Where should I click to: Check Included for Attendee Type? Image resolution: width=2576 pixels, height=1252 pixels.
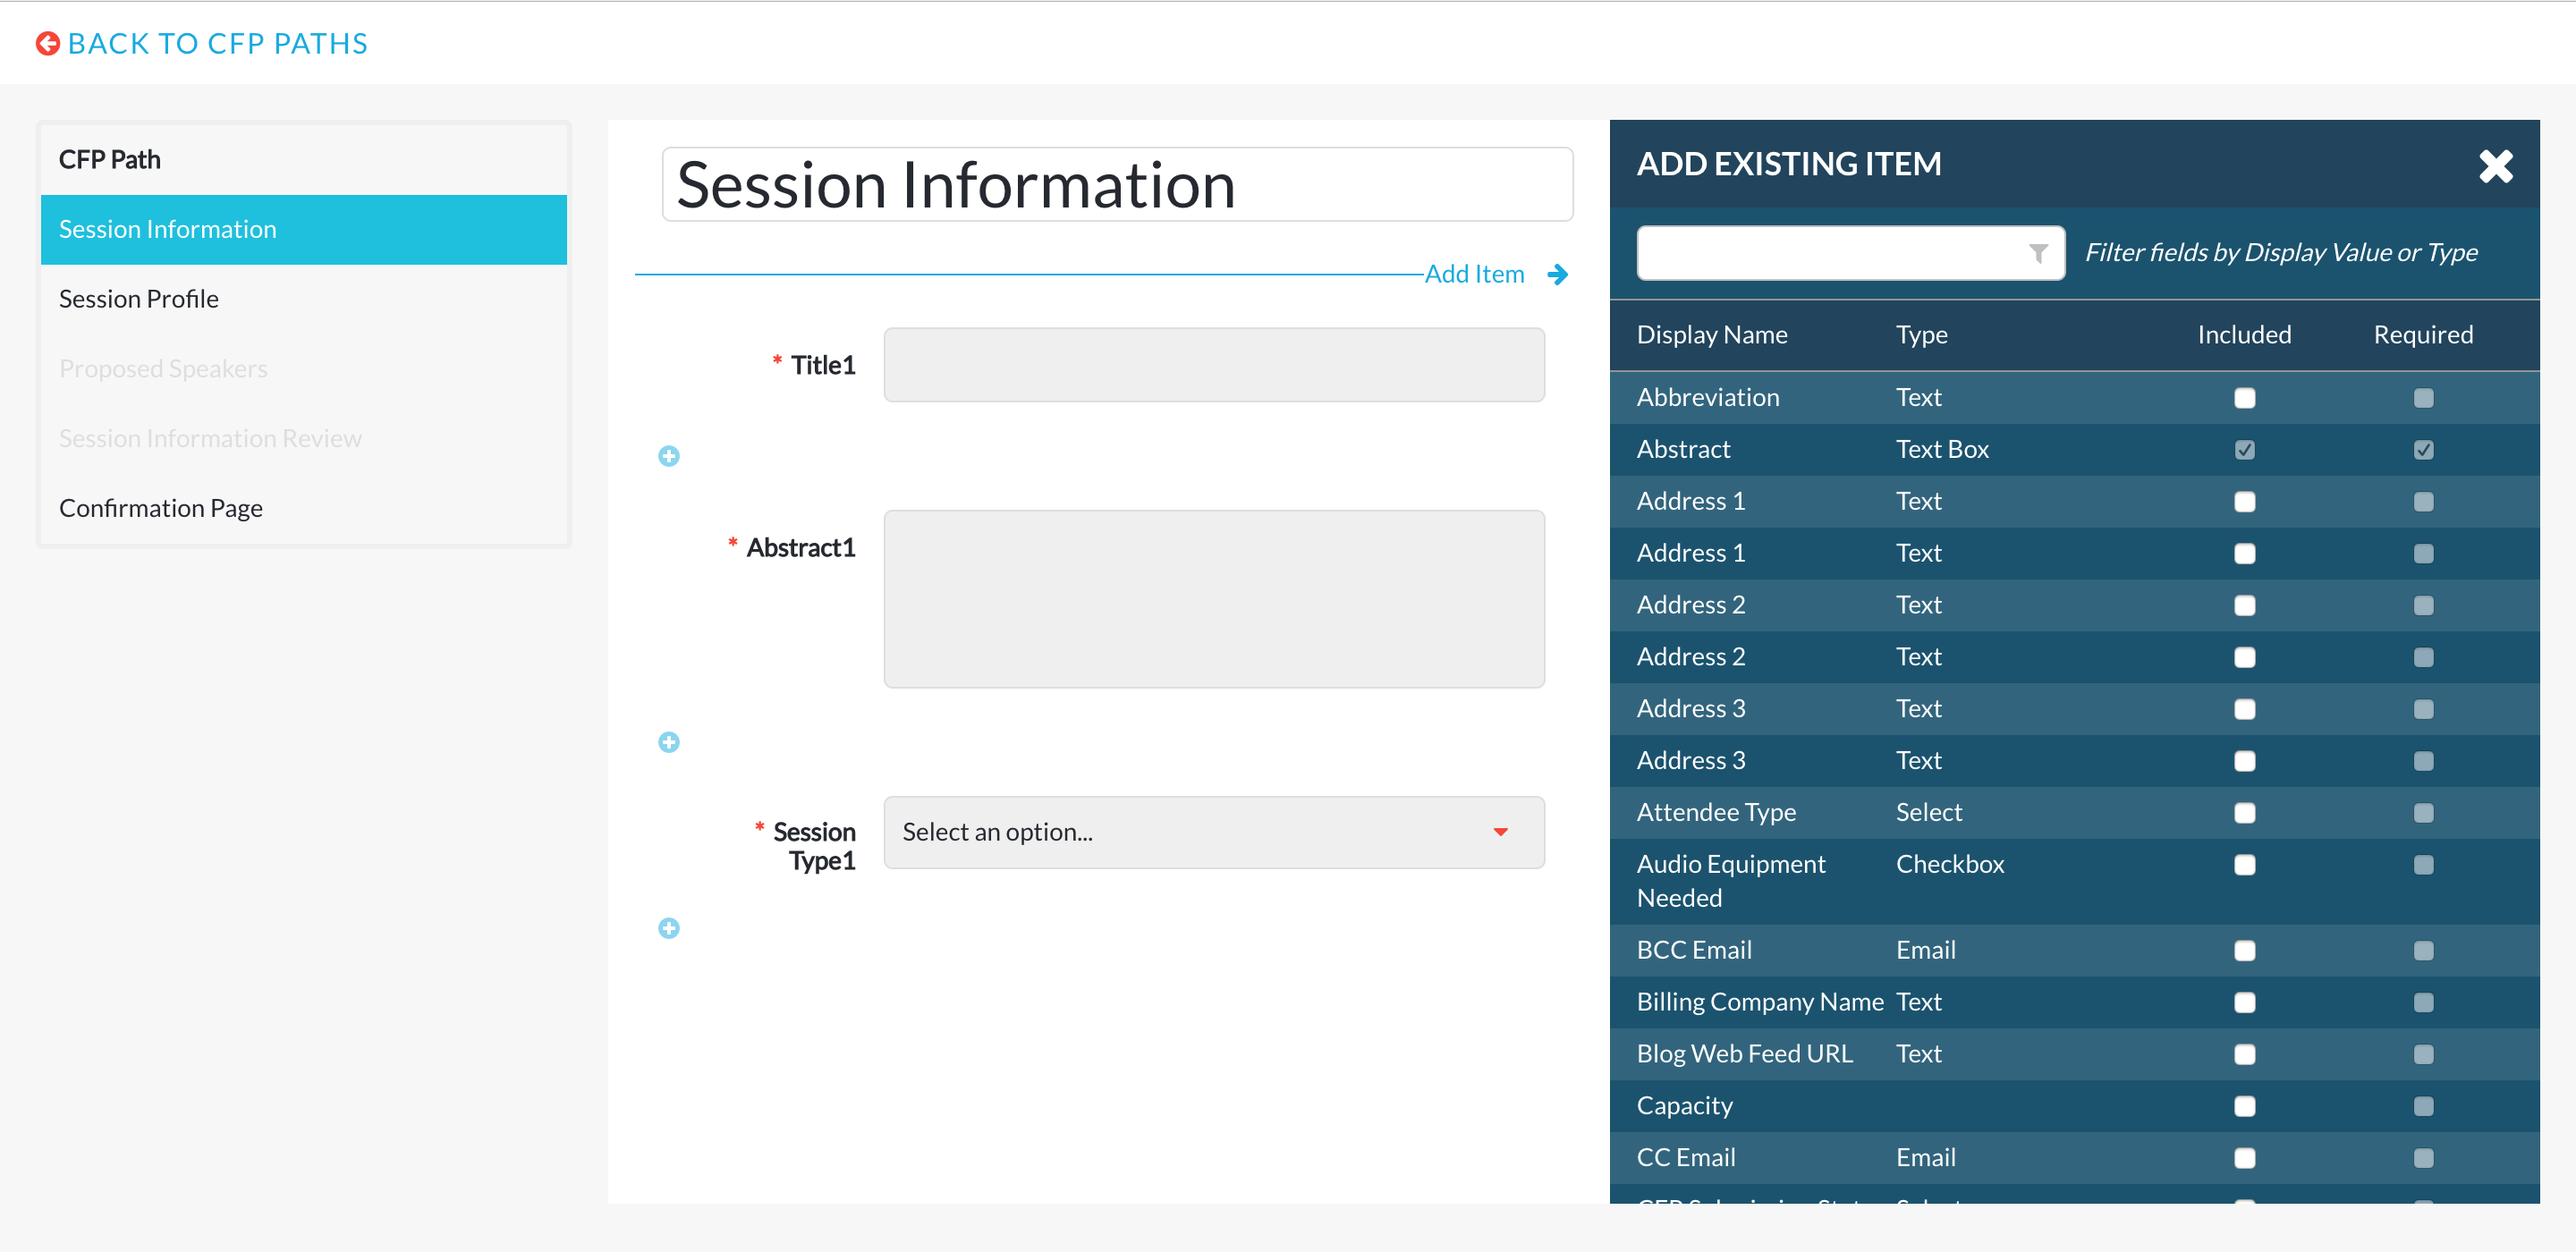pos(2244,813)
